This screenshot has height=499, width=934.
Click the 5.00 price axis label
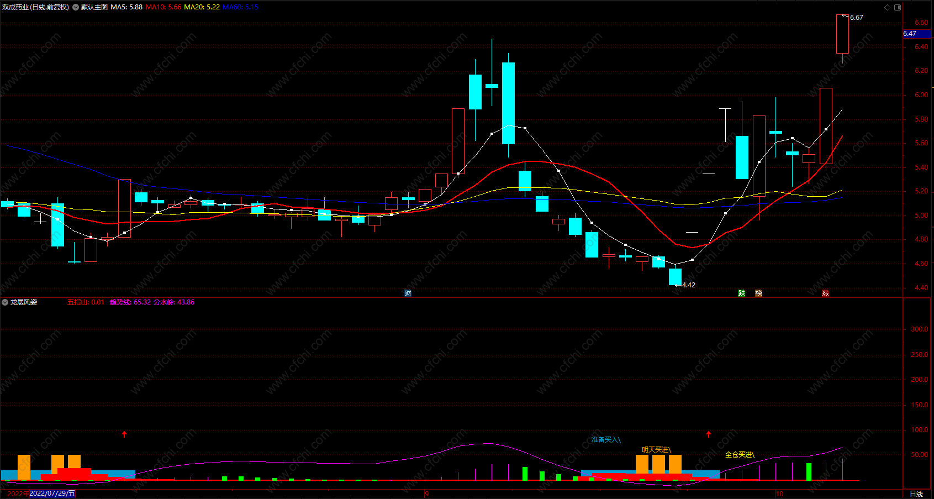point(921,216)
